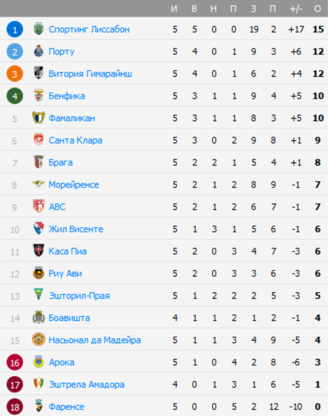This screenshot has width=328, height=416.
Task: Open the Эшторил-Прая team link
Action: point(79,296)
